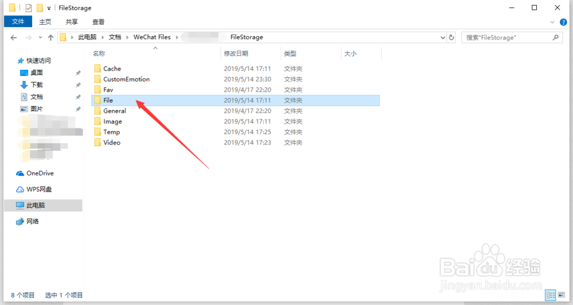
Task: Click the pin icon next to 图片
Action: 78,110
